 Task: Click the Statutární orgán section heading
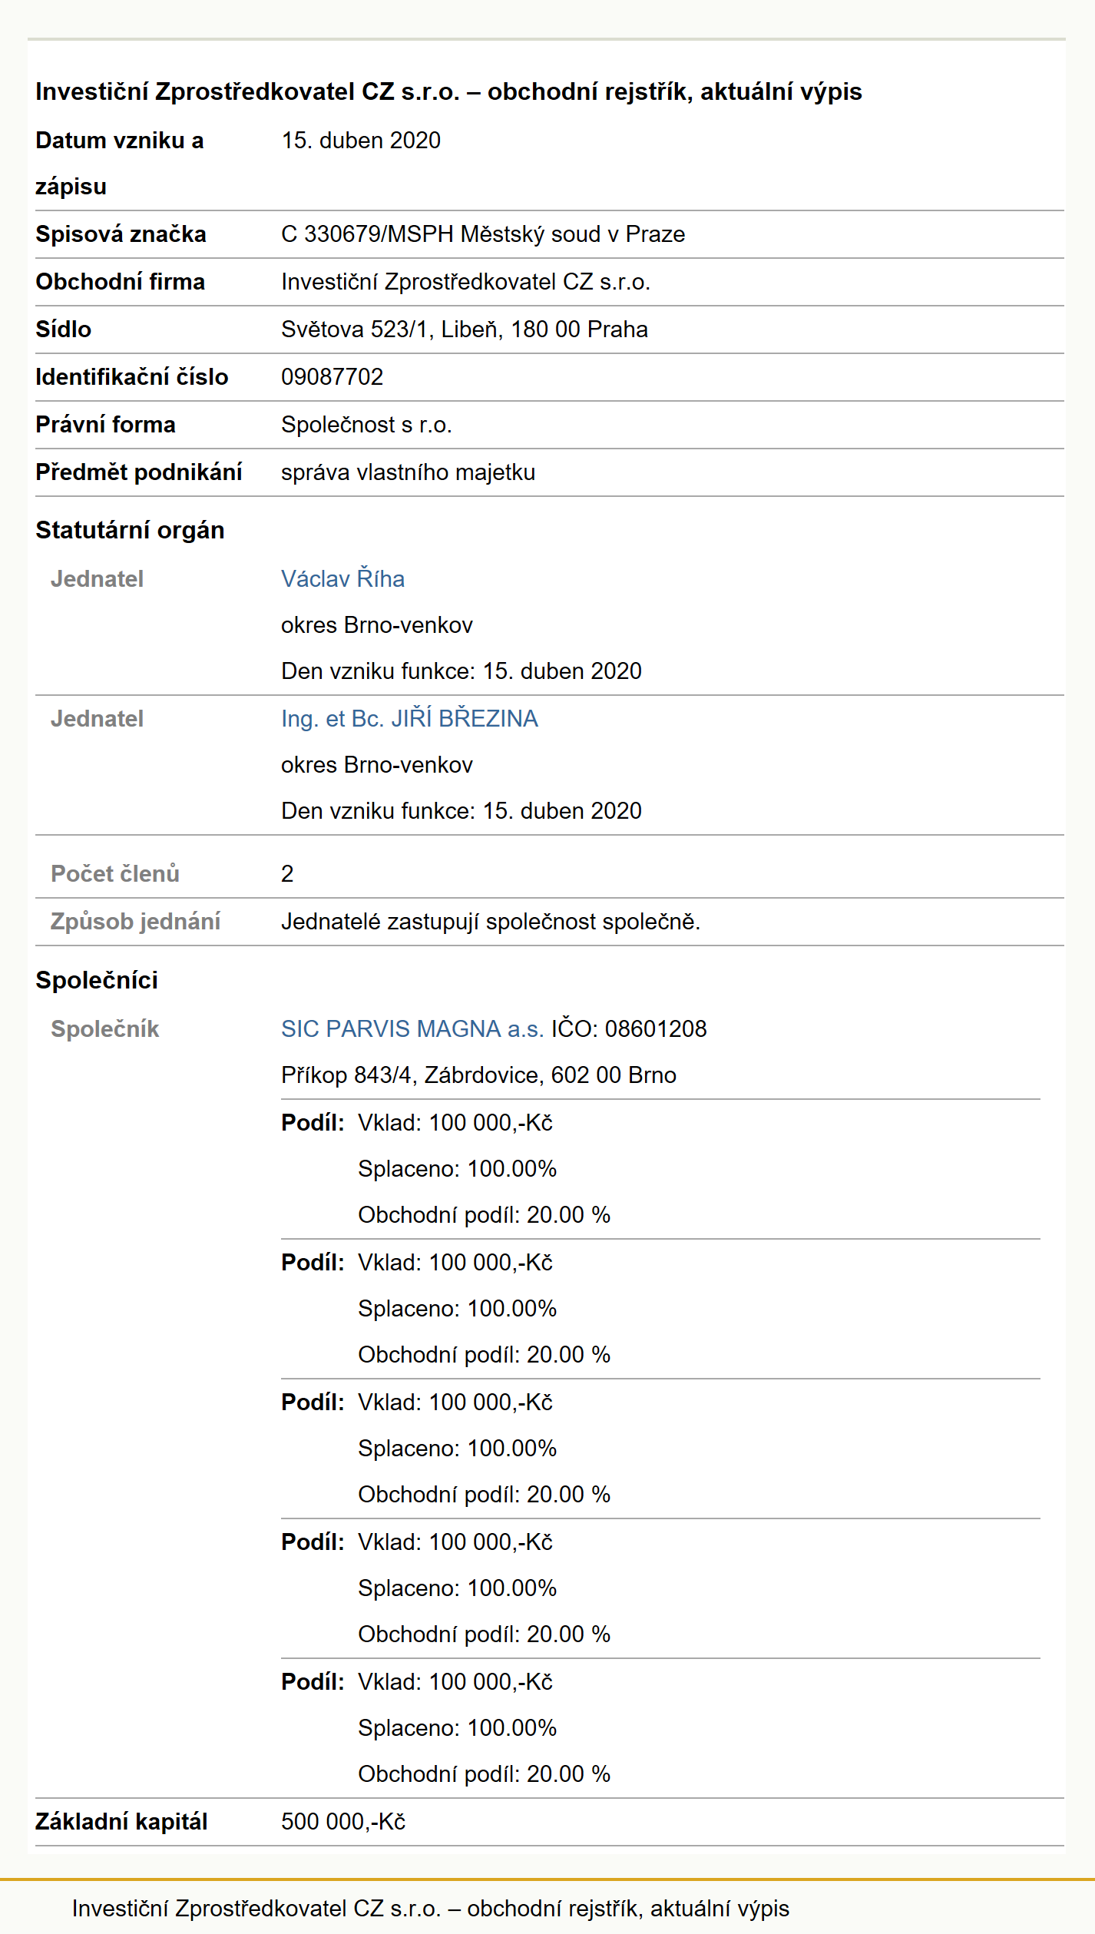[130, 530]
